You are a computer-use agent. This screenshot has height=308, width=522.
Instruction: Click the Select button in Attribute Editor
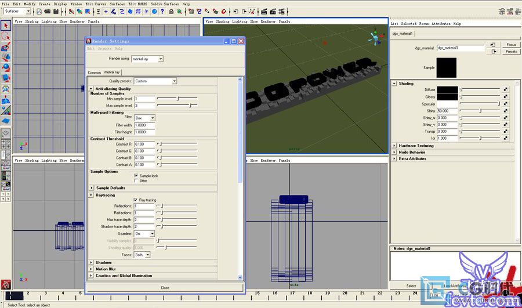tap(411, 286)
